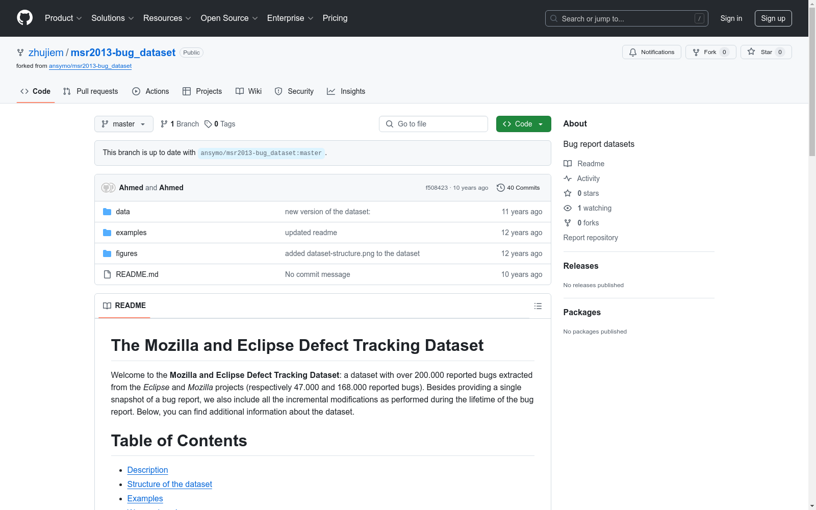Open the master branch selector
Screen dimensions: 816x510
[x=124, y=124]
